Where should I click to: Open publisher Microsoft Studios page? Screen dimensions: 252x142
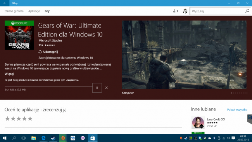tap(50, 40)
